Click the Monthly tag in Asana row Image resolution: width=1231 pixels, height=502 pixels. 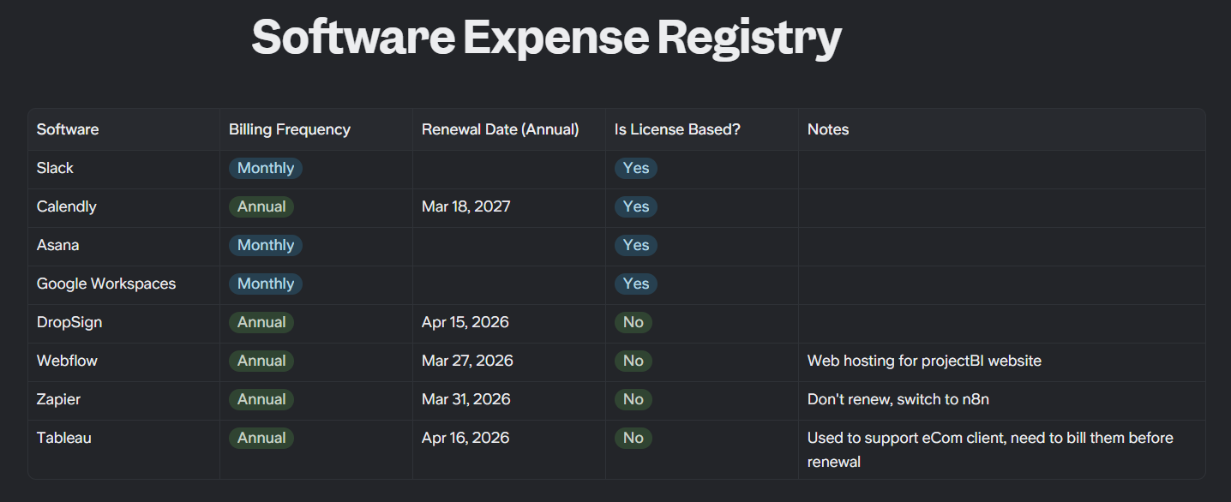tap(266, 245)
